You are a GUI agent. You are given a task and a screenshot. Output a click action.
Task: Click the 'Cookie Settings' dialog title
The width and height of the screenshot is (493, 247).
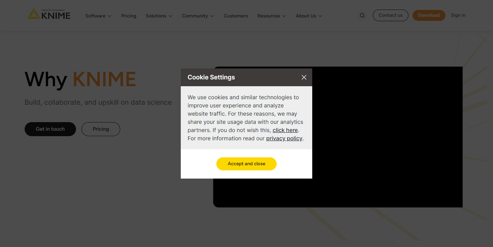click(x=211, y=77)
